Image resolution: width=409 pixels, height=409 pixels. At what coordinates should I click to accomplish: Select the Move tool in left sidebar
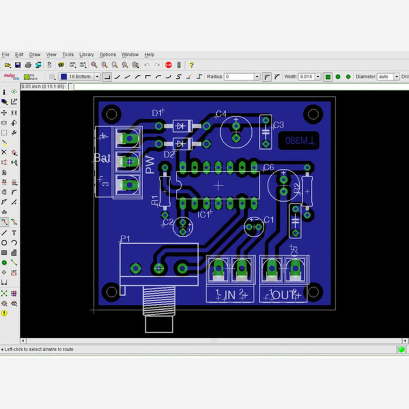click(4, 112)
